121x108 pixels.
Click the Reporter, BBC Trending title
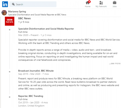pos(31,96)
